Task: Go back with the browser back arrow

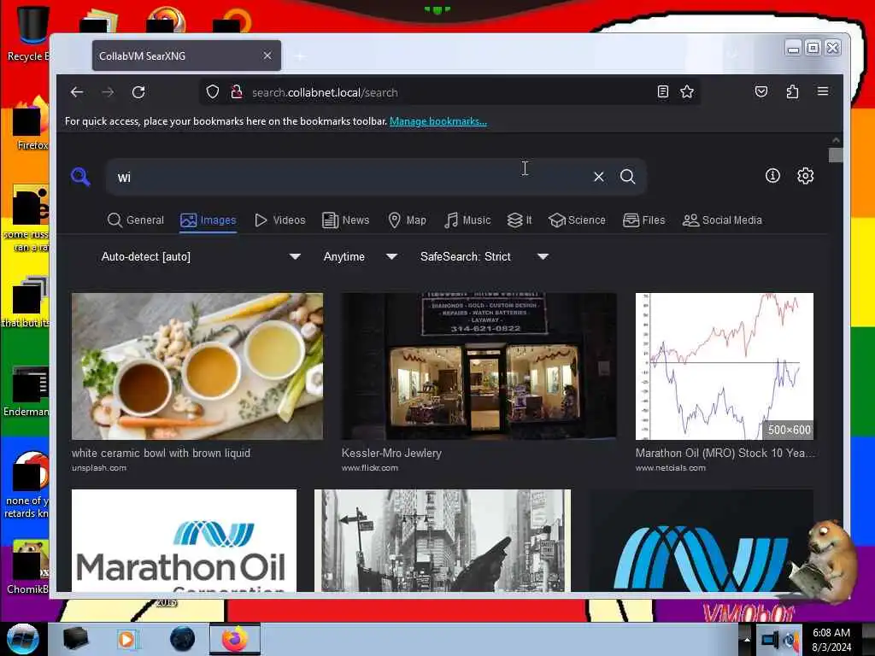Action: 77,92
